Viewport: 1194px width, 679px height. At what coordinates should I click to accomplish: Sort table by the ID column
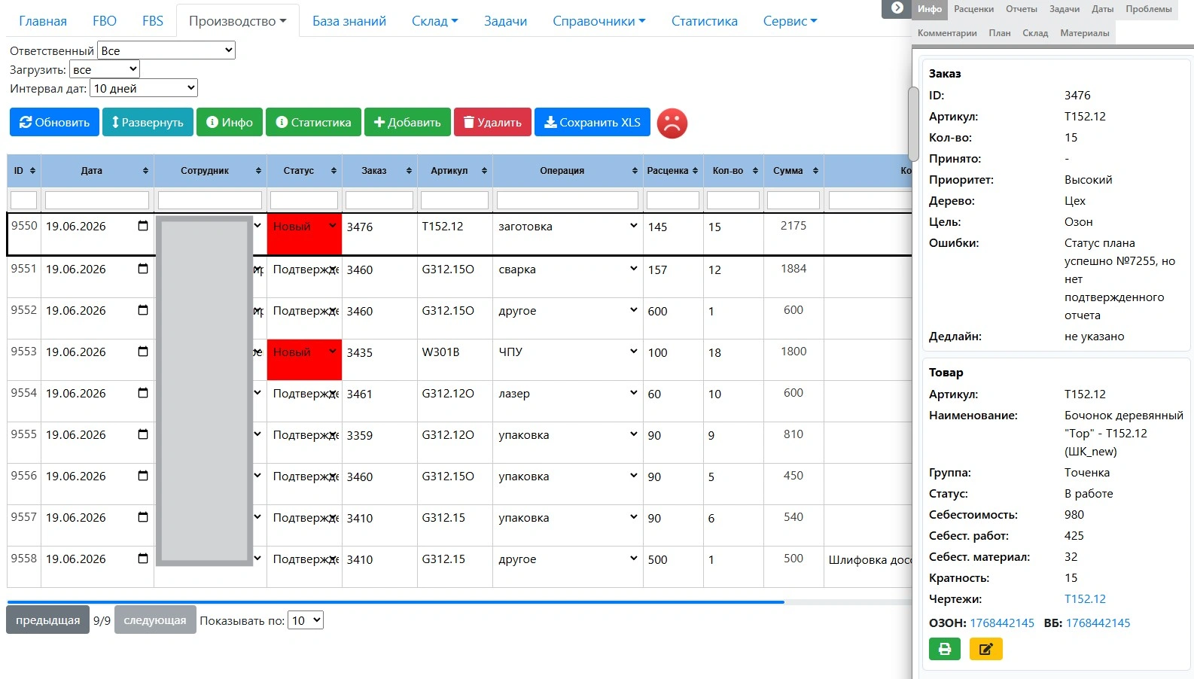pyautogui.click(x=32, y=171)
